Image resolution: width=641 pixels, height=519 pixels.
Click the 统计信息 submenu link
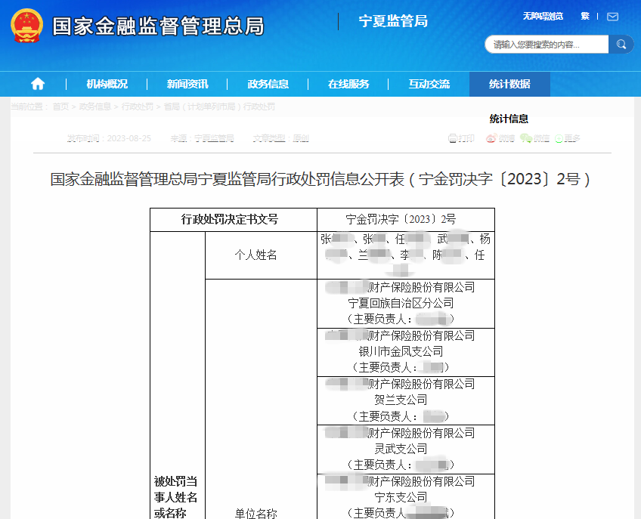click(509, 119)
